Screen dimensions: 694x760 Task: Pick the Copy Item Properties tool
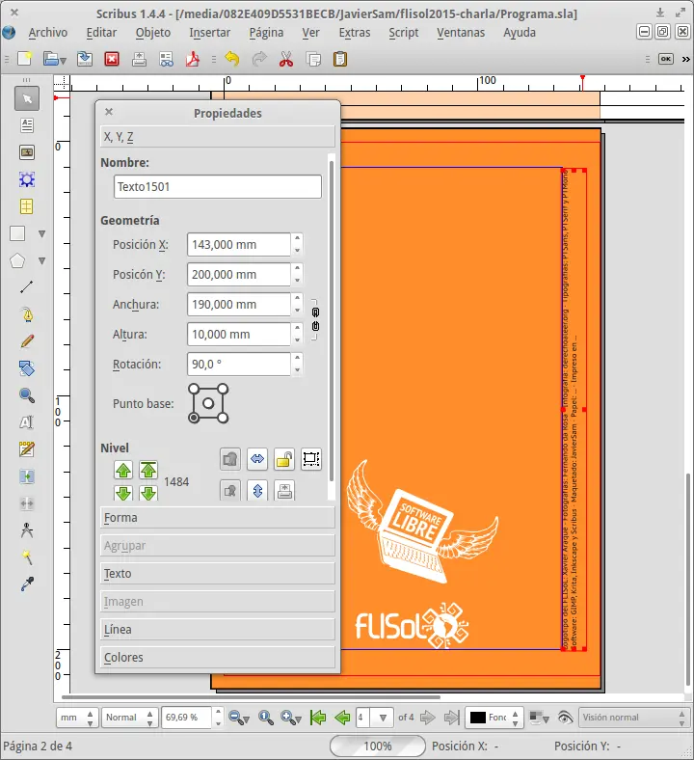click(x=27, y=557)
